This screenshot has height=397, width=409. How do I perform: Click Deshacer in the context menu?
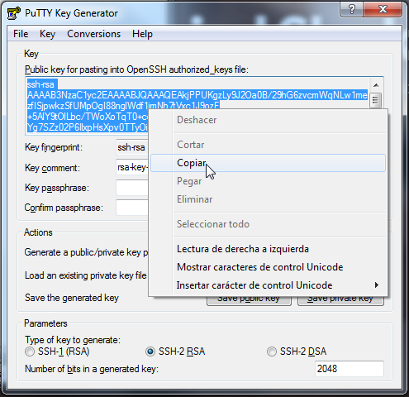point(268,120)
